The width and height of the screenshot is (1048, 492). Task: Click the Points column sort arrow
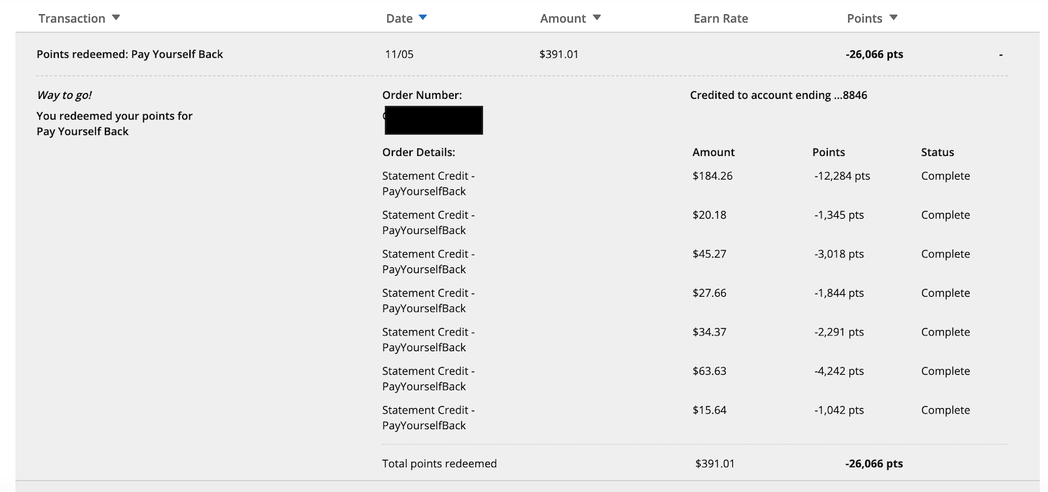coord(893,18)
